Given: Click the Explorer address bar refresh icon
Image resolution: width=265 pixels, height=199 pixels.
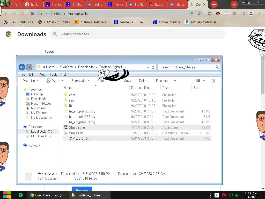Looking at the screenshot, I should [153, 67].
